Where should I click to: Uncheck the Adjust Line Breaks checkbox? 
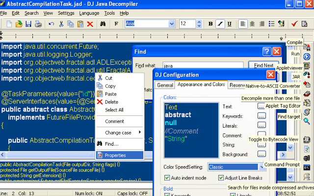[221, 178]
